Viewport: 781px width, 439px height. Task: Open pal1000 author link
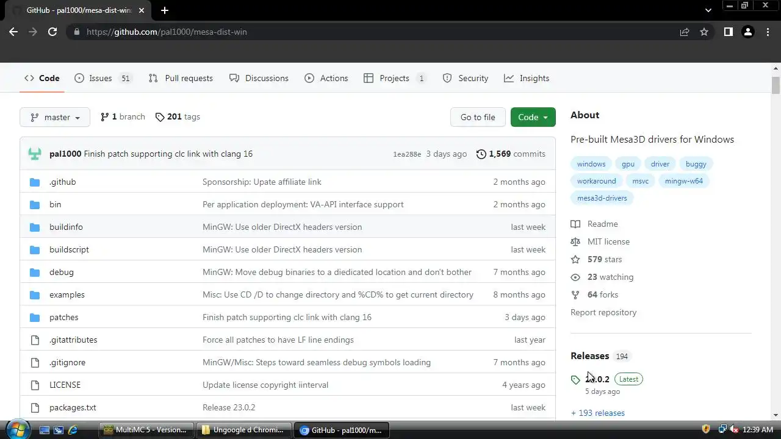65,154
